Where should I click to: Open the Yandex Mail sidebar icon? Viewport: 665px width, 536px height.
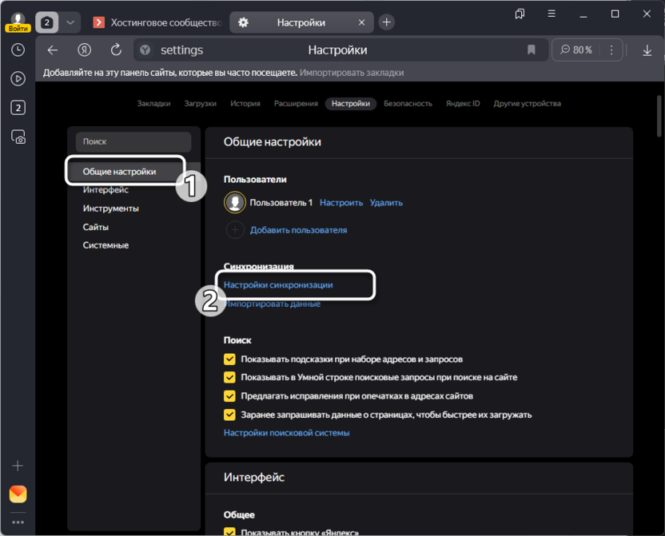click(x=18, y=494)
